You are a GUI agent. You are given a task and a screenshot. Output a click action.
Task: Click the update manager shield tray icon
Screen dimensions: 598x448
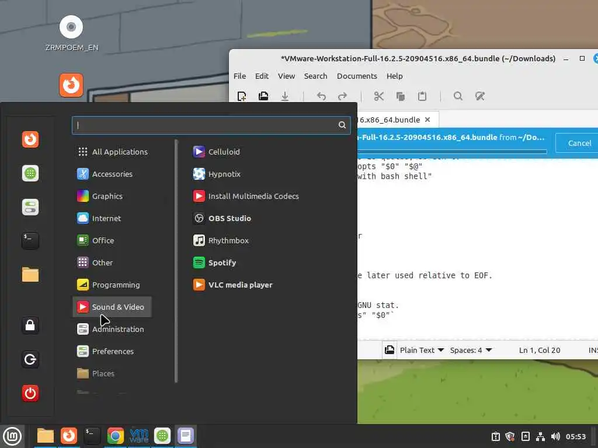[510, 436]
